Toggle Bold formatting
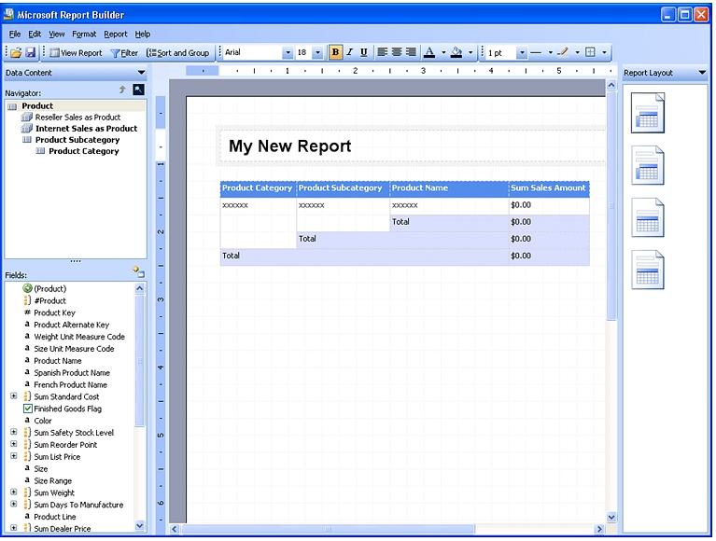The width and height of the screenshot is (716, 541). 335,53
